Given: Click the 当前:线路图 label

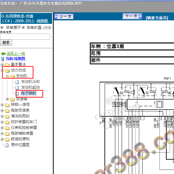Looking at the screenshot, I should point(15,59).
